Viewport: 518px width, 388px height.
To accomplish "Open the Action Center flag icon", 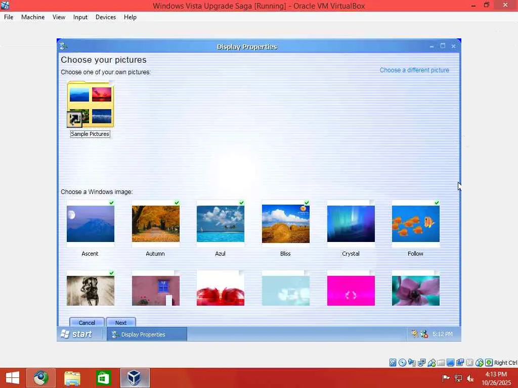I will pos(446,378).
